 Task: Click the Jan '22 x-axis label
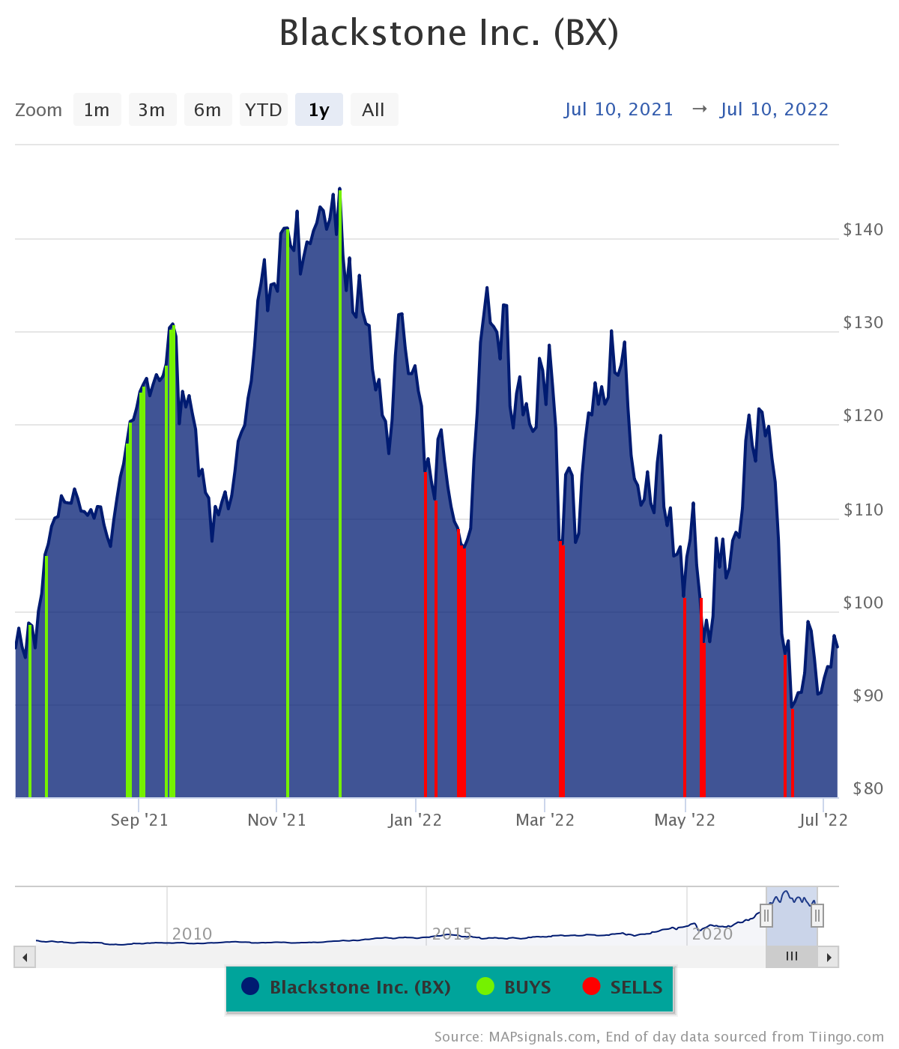coord(415,820)
